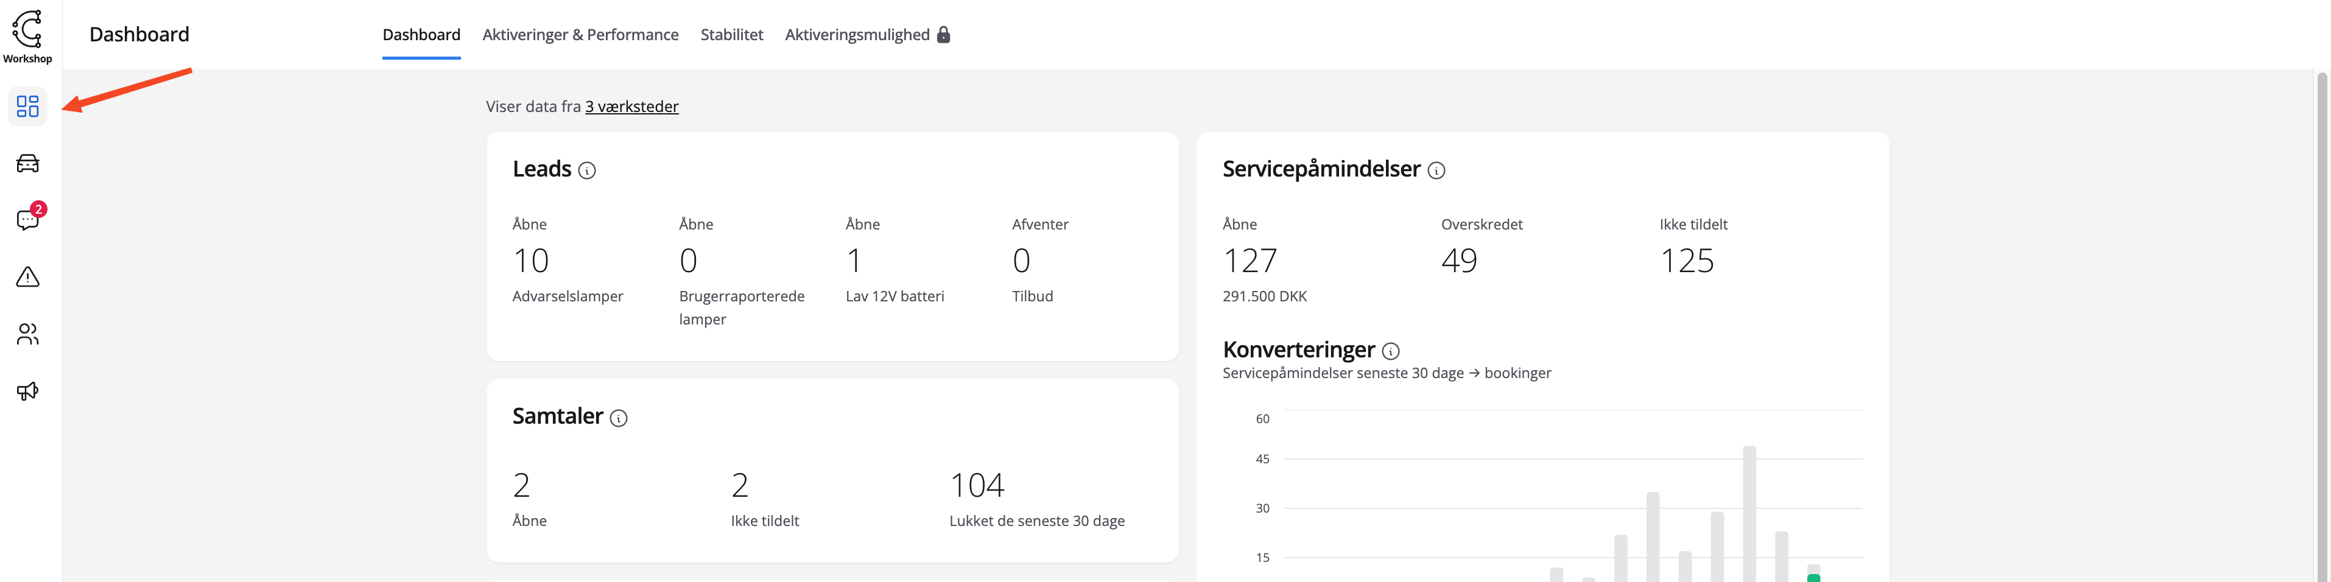Open the warning triangle alerts icon

click(28, 277)
